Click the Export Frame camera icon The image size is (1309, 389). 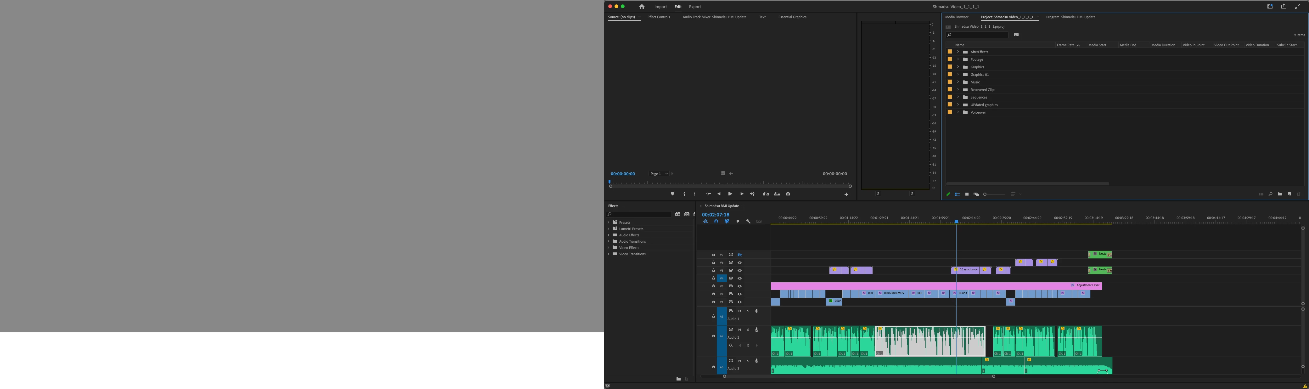pyautogui.click(x=788, y=194)
